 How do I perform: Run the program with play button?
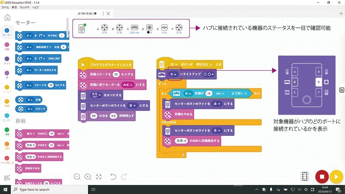pyautogui.click(x=336, y=177)
